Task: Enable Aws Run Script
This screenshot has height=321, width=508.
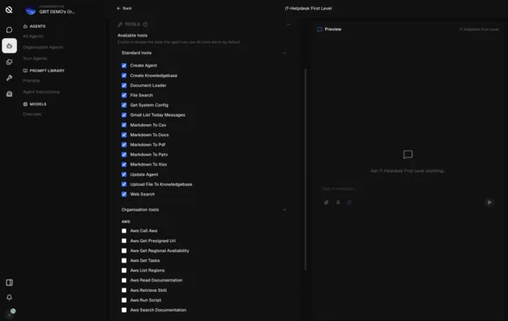Action: 124,300
